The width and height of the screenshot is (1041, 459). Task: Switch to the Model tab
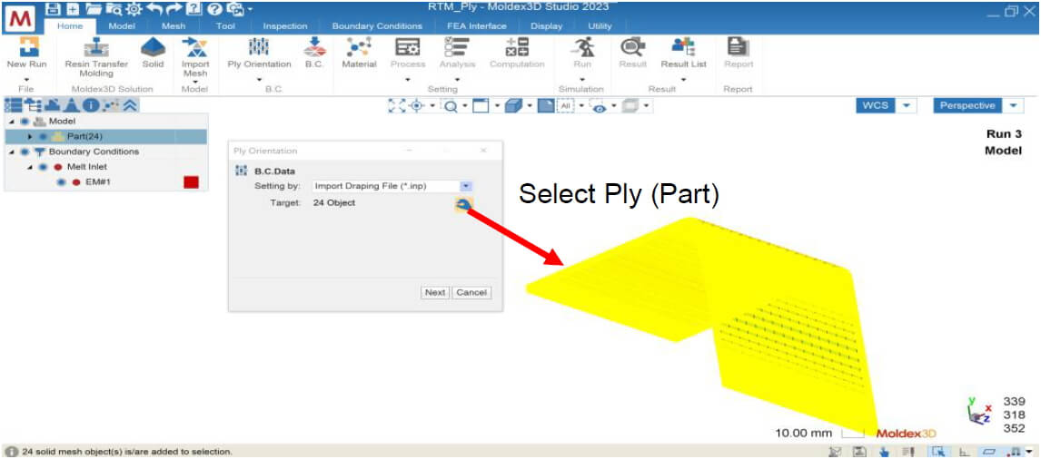[122, 26]
